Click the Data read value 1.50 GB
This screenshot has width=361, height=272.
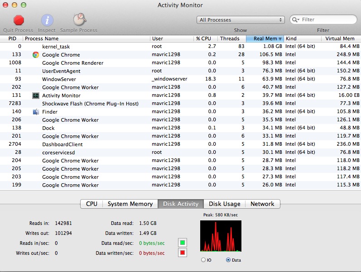pyautogui.click(x=148, y=223)
